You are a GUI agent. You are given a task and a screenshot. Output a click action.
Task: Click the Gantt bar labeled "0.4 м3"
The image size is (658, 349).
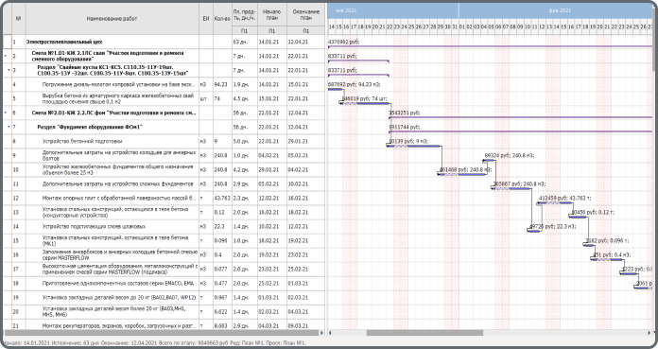[607, 259]
